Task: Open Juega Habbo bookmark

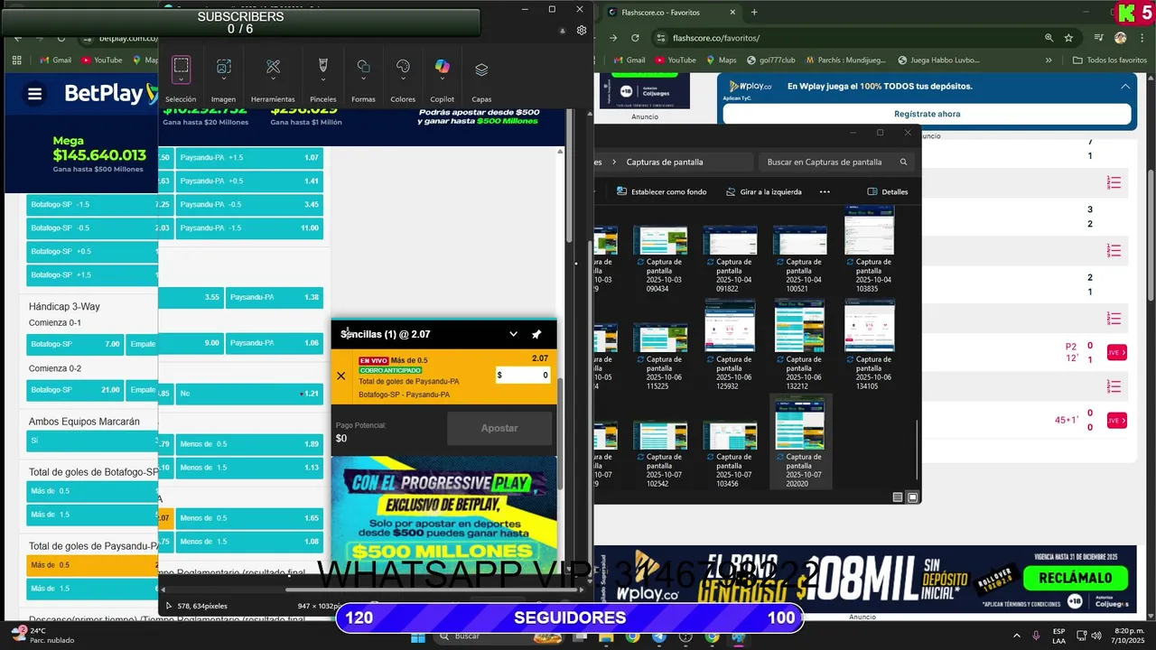Action: 938,60
